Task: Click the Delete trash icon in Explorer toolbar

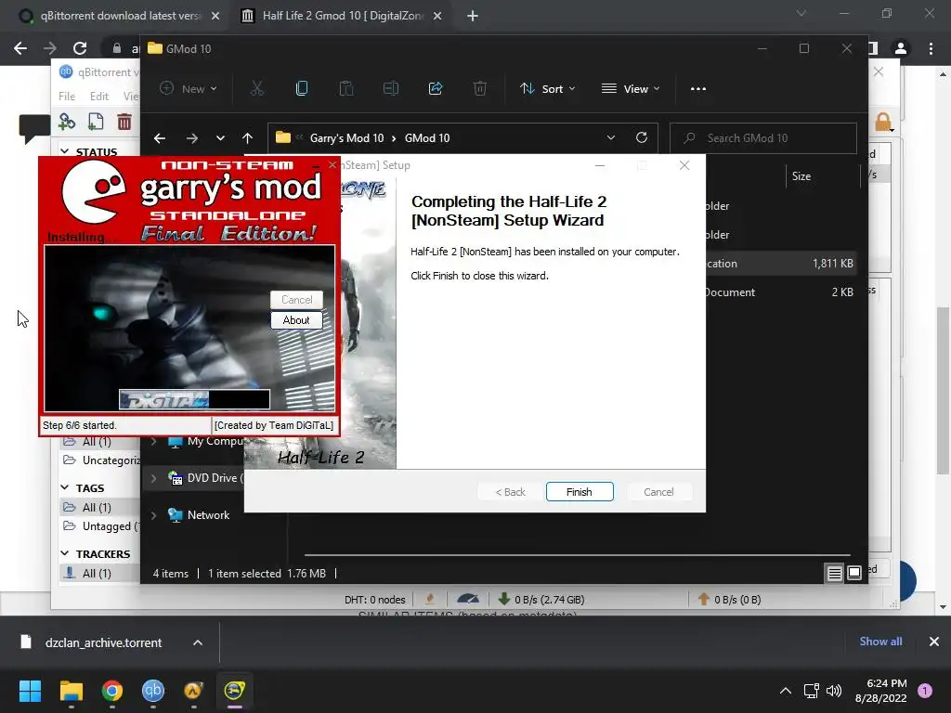Action: (480, 88)
